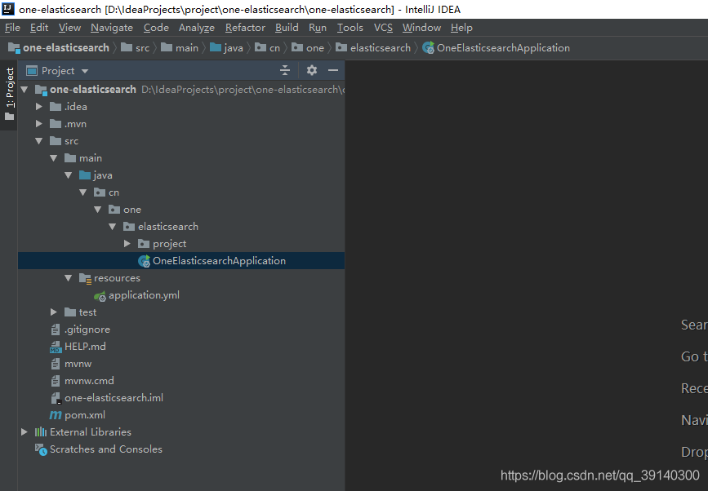Open the VCS menu
This screenshot has width=708, height=491.
(383, 28)
